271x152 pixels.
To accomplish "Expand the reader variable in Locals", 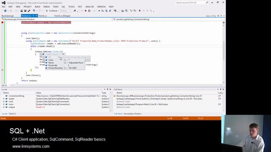I will 4,99.
